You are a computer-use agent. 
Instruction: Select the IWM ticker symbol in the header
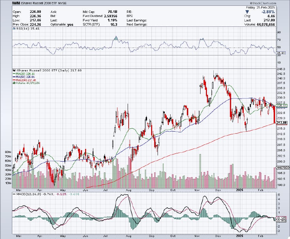pos(16,3)
